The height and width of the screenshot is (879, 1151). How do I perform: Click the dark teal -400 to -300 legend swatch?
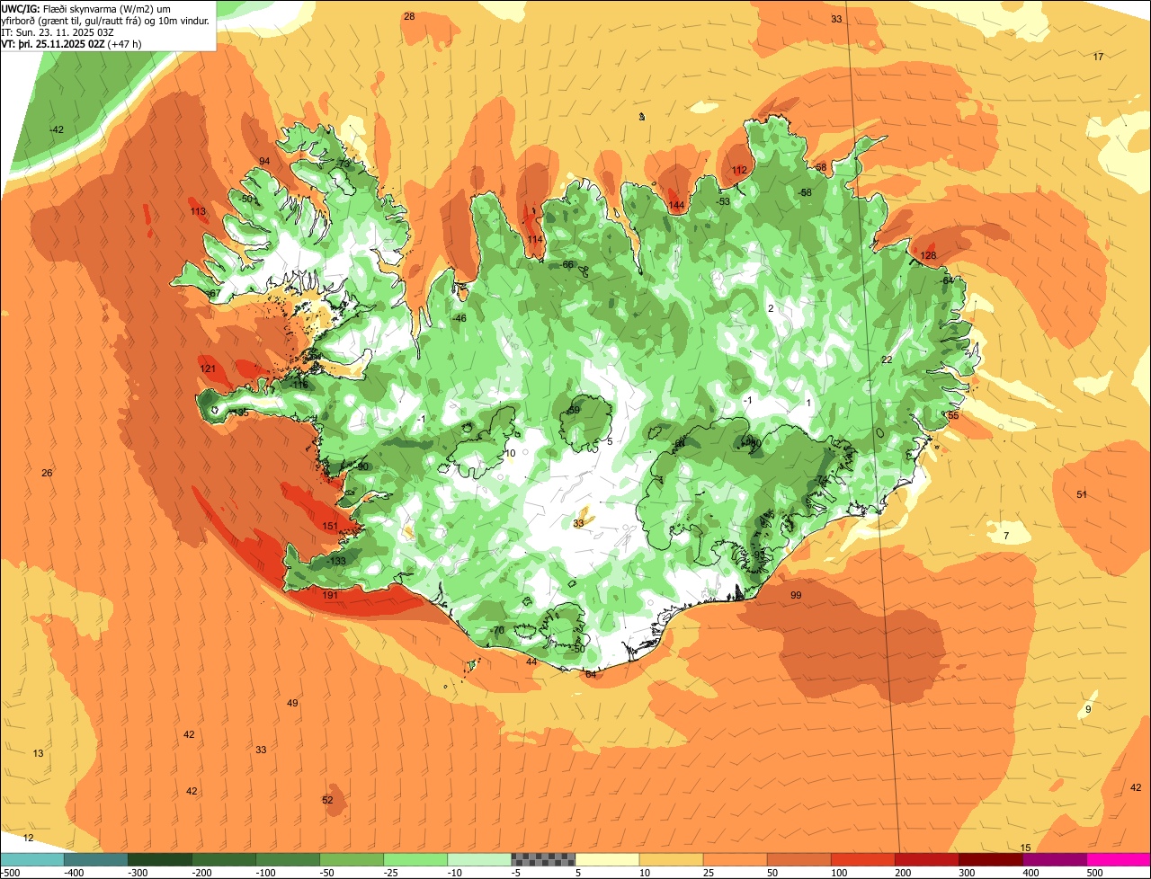point(96,859)
